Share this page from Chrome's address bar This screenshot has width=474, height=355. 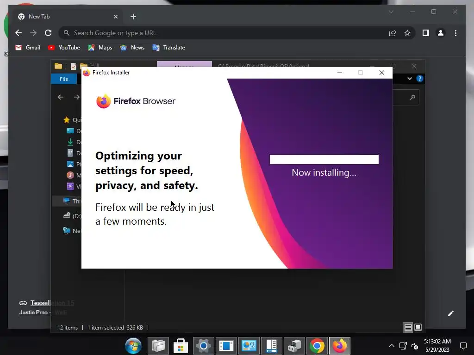[393, 33]
